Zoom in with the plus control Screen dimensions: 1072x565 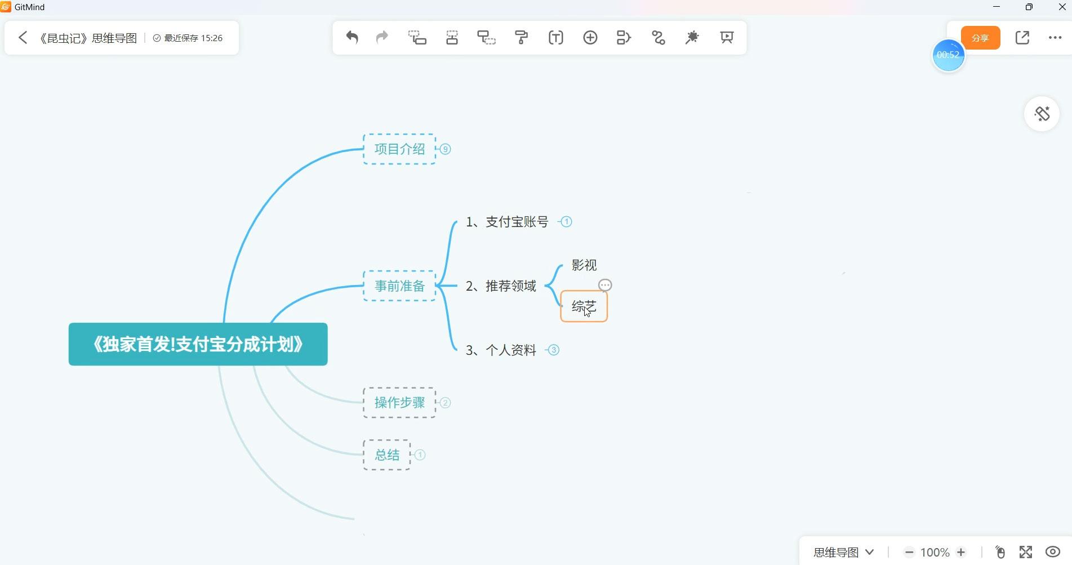[960, 552]
